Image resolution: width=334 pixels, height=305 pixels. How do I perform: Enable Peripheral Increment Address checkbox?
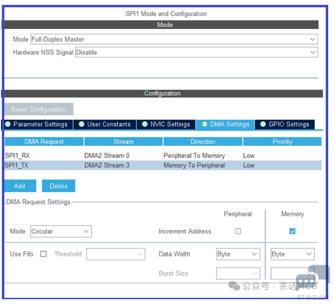click(238, 231)
